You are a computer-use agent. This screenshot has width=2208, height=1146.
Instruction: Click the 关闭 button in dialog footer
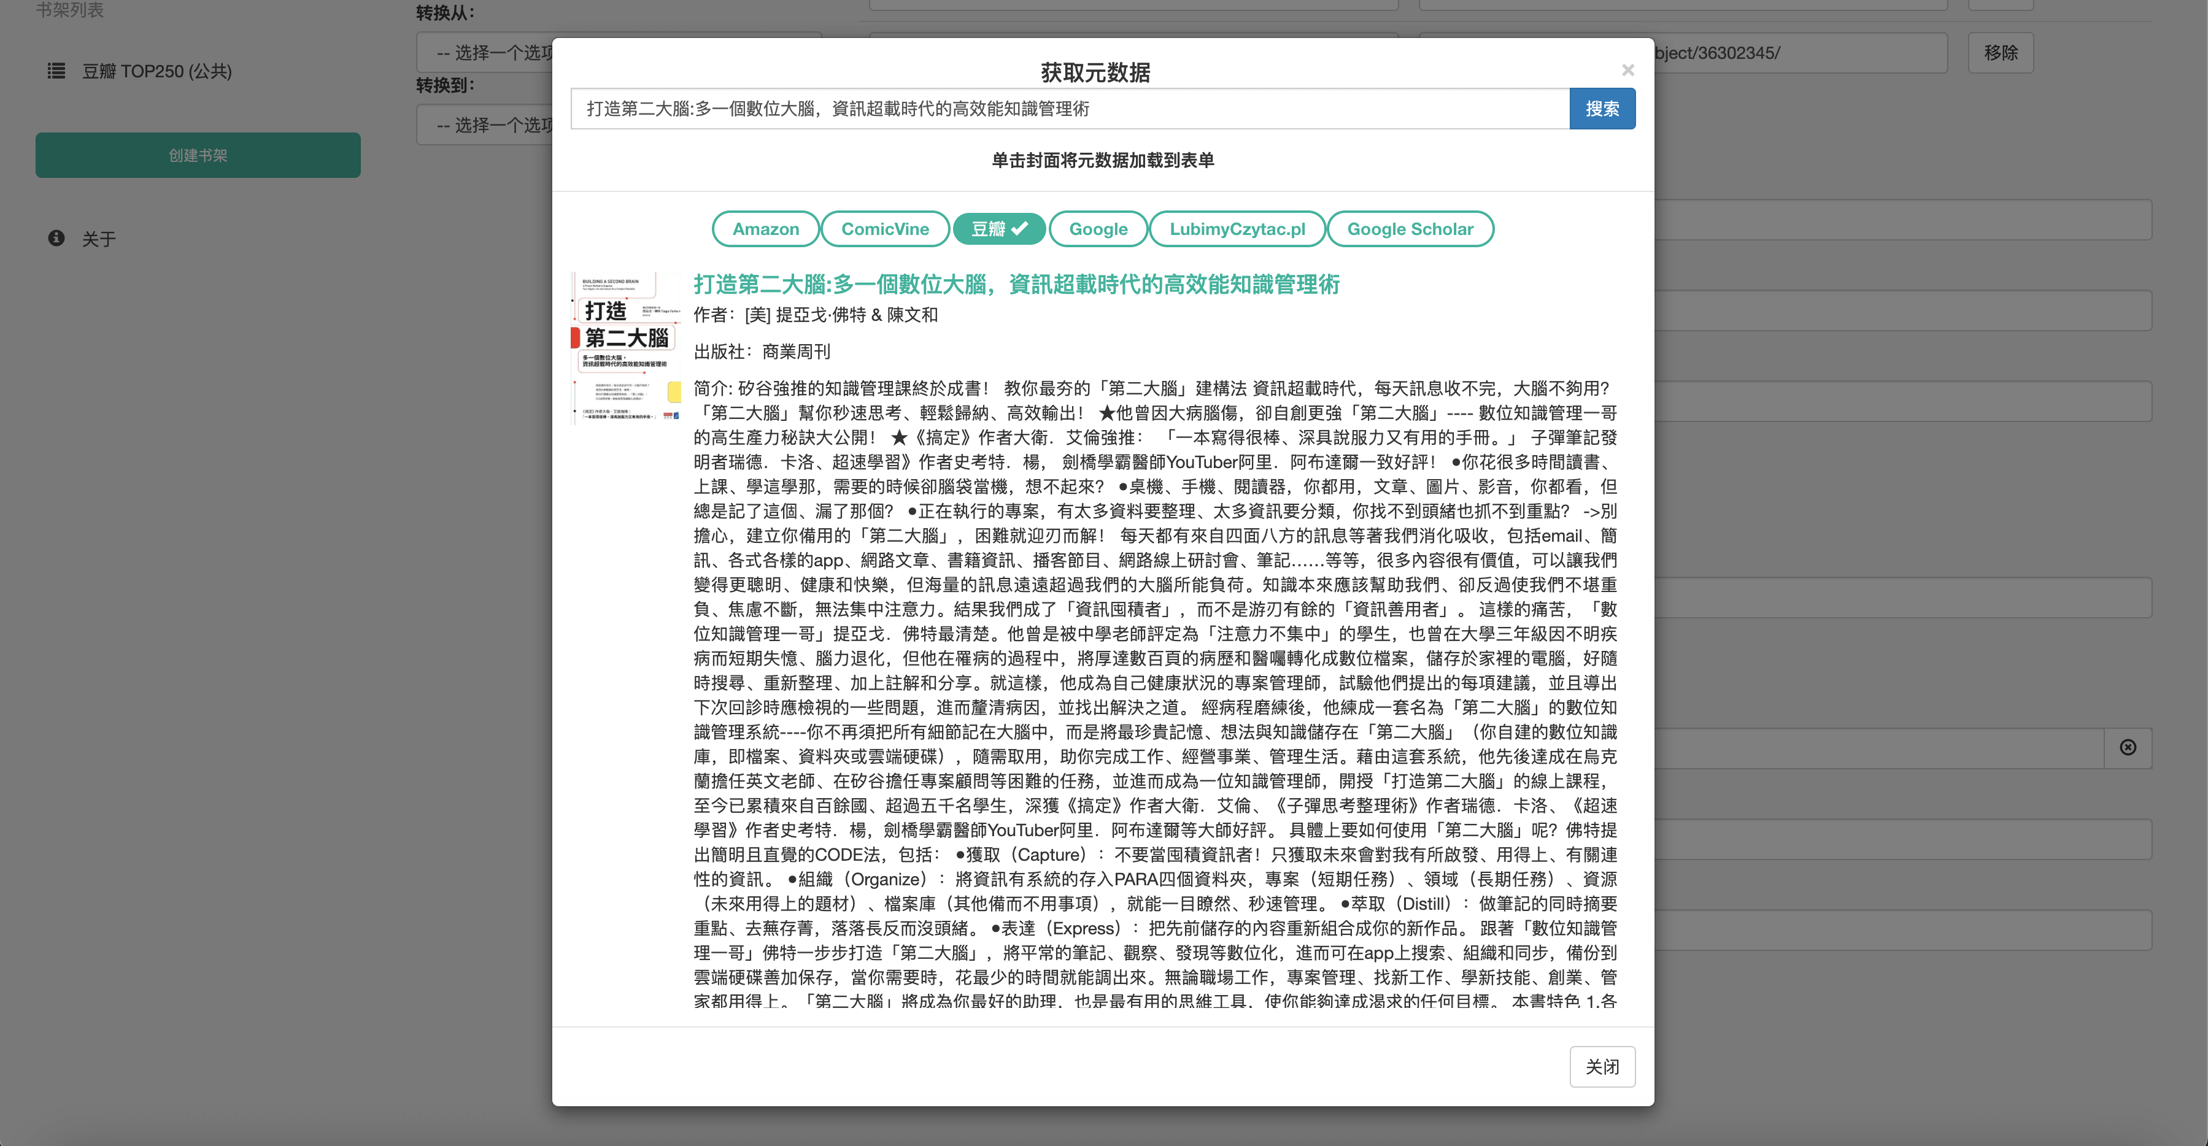click(1602, 1066)
